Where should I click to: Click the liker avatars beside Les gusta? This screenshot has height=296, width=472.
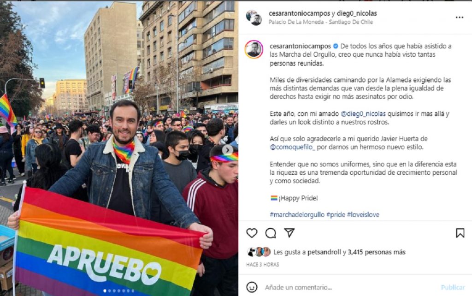259,252
